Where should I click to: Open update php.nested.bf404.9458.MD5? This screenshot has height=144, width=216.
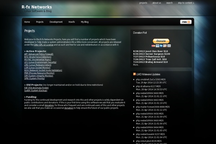click(150, 114)
